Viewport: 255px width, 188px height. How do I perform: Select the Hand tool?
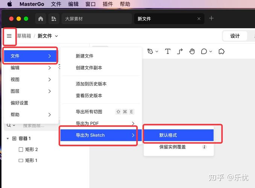coord(192,52)
